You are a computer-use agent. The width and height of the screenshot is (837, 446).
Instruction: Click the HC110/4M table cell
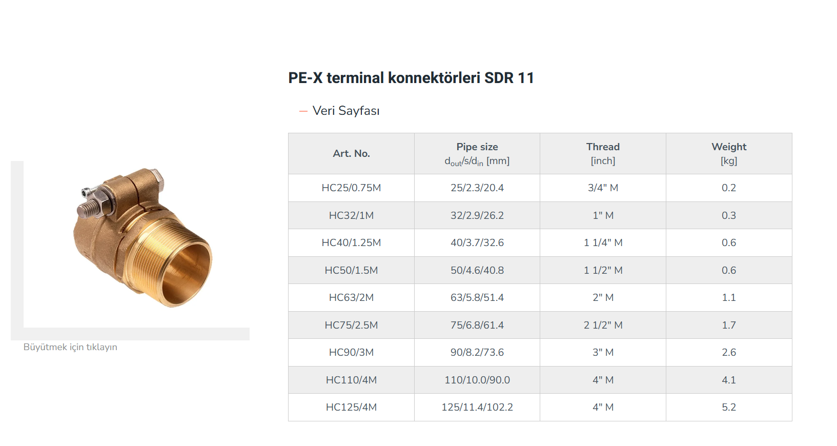351,380
